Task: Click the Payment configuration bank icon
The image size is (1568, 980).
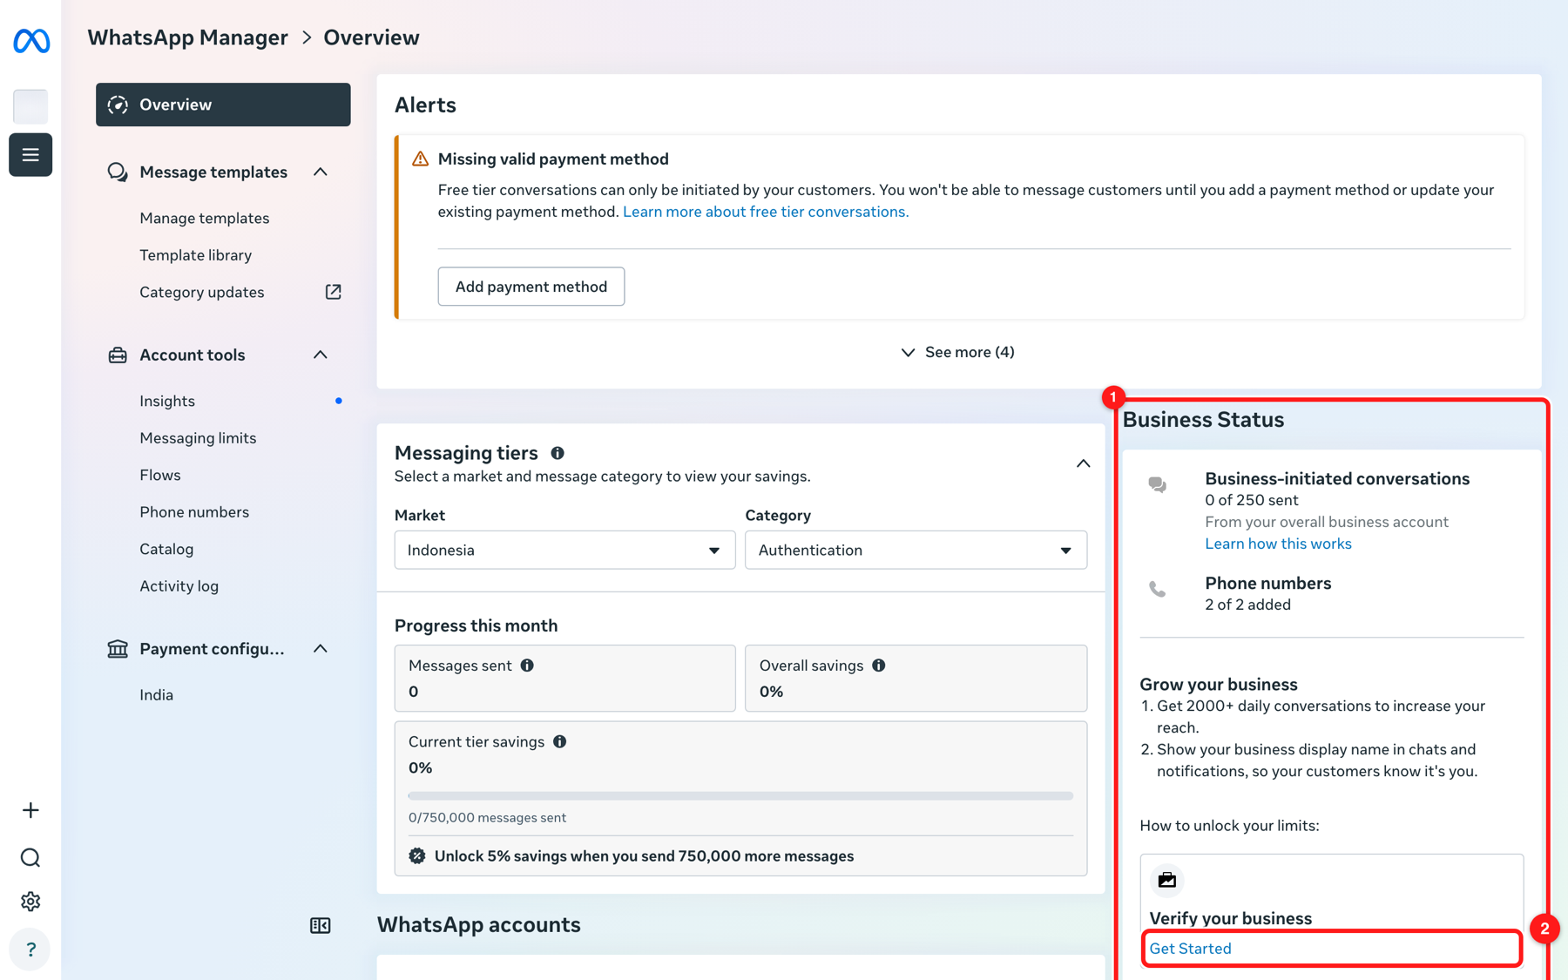Action: (x=118, y=649)
